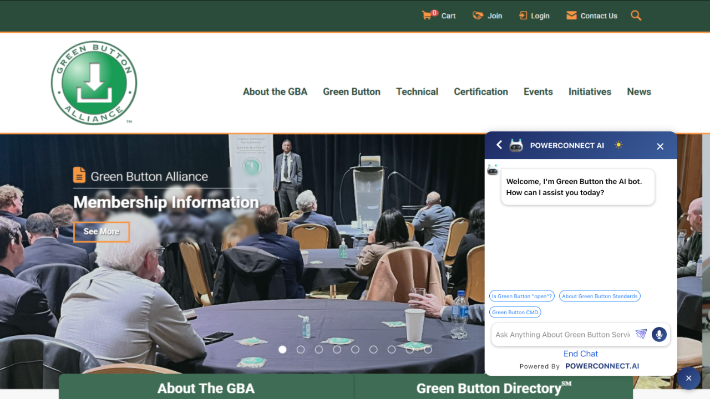
Task: Click the Green Button Alliance logo
Action: (94, 83)
